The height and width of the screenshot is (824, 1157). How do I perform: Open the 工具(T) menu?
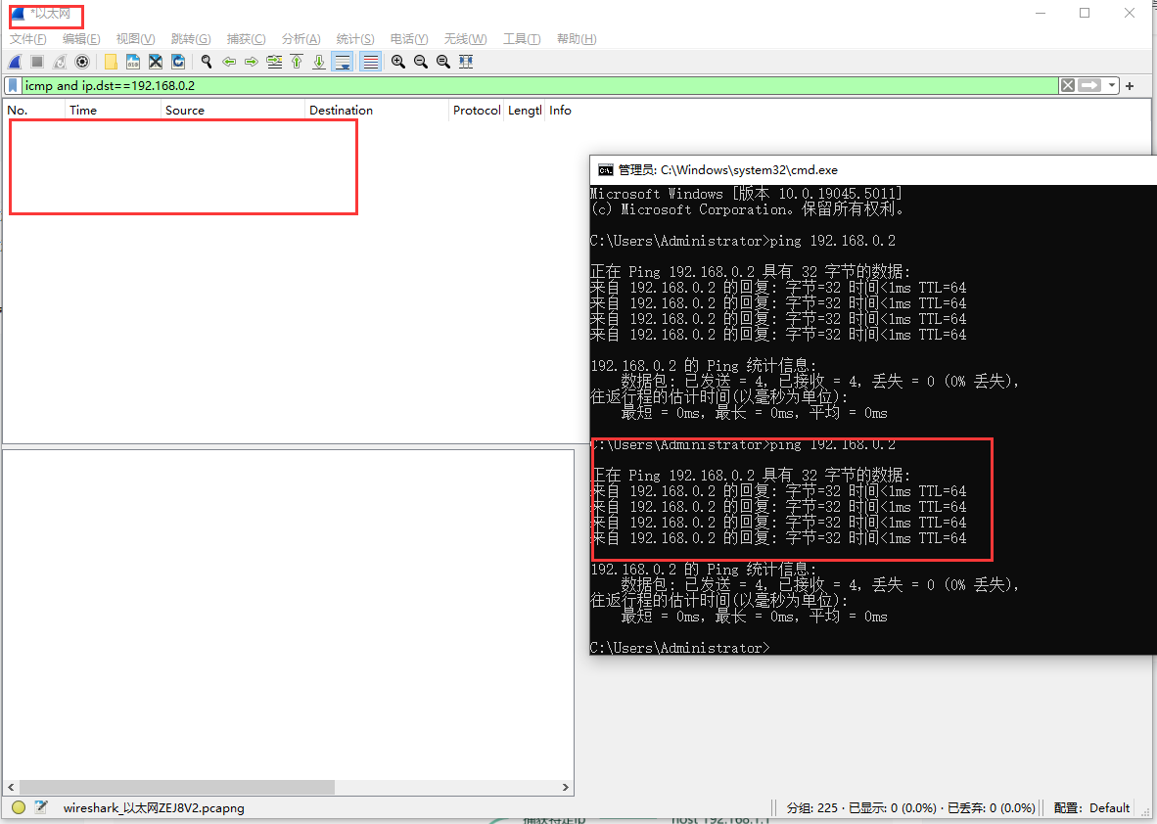[x=522, y=39]
